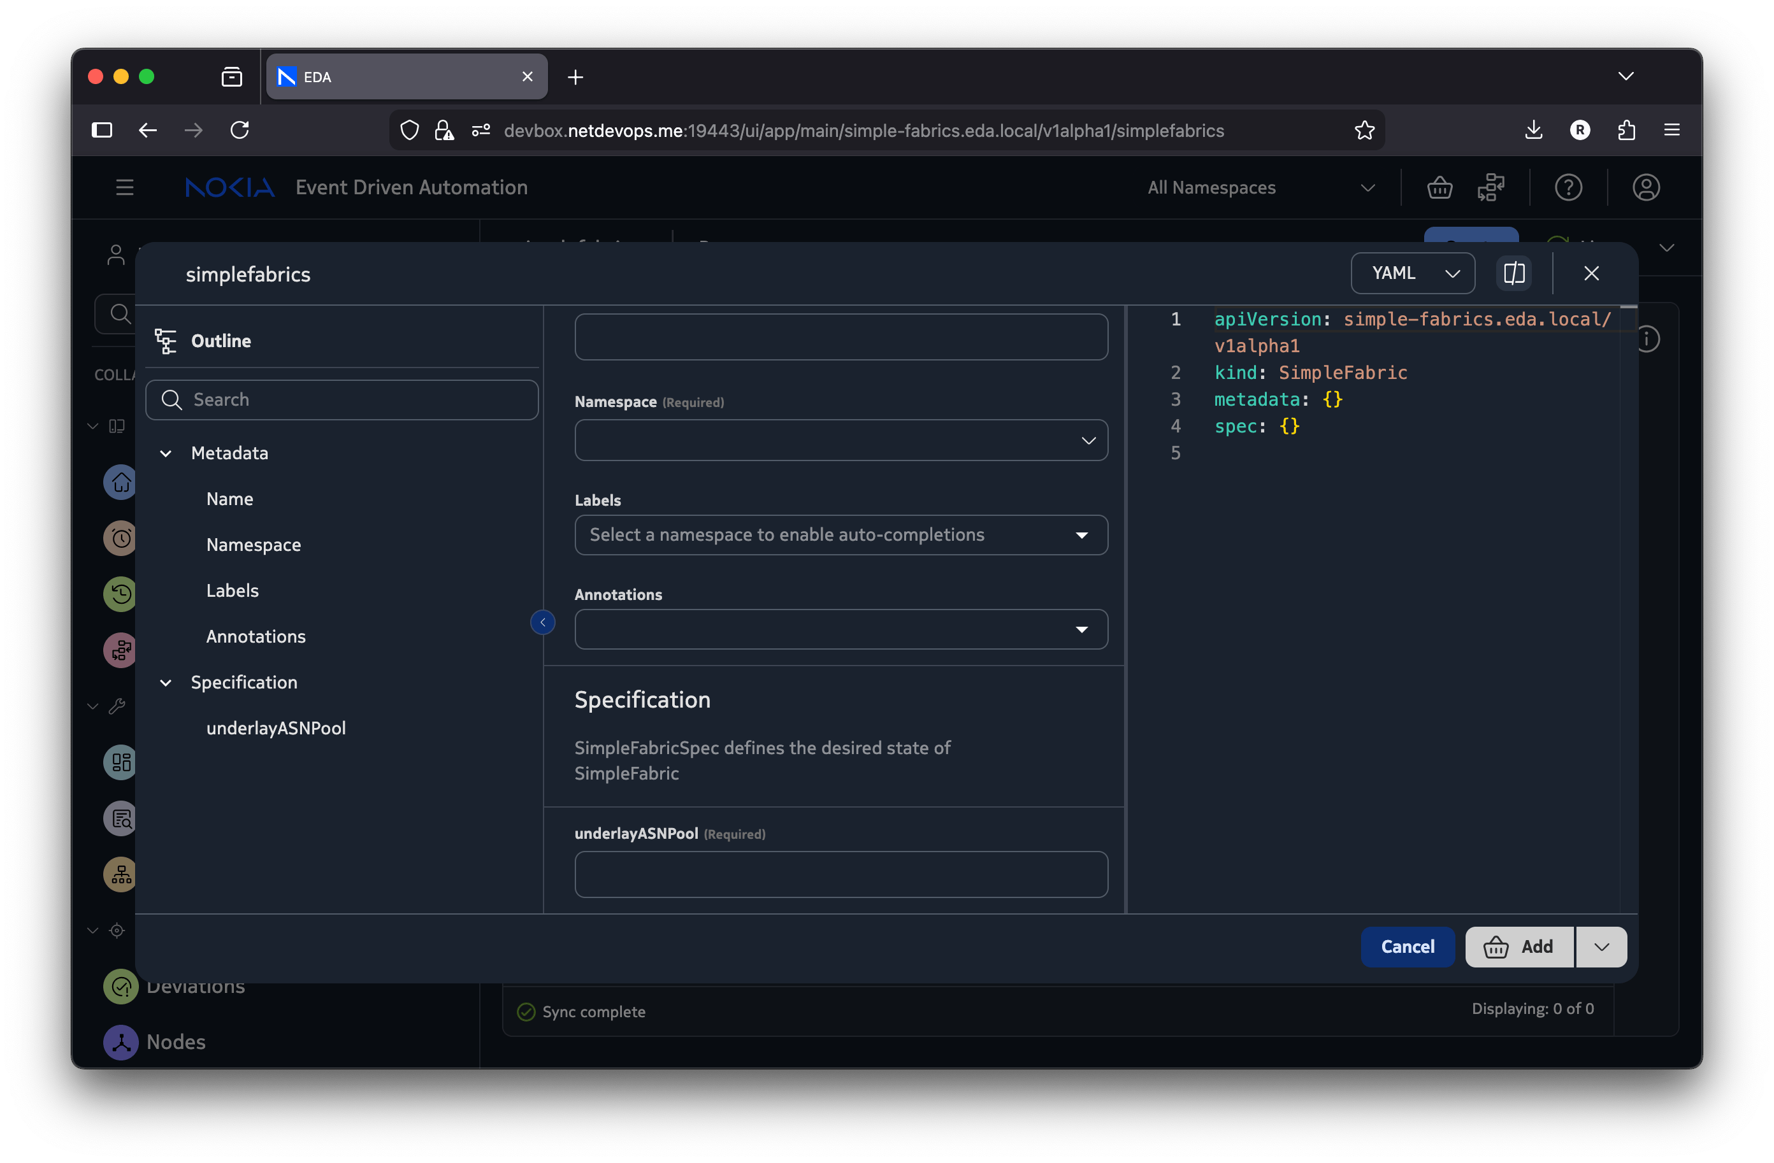Bookmark the page with star icon
Screen dimensions: 1774x1163
point(1364,131)
